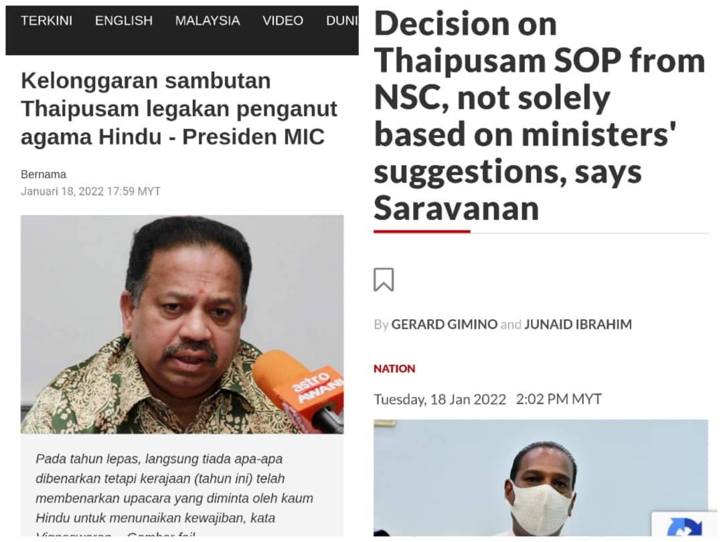Select the MALAYSIA menu item

click(208, 21)
